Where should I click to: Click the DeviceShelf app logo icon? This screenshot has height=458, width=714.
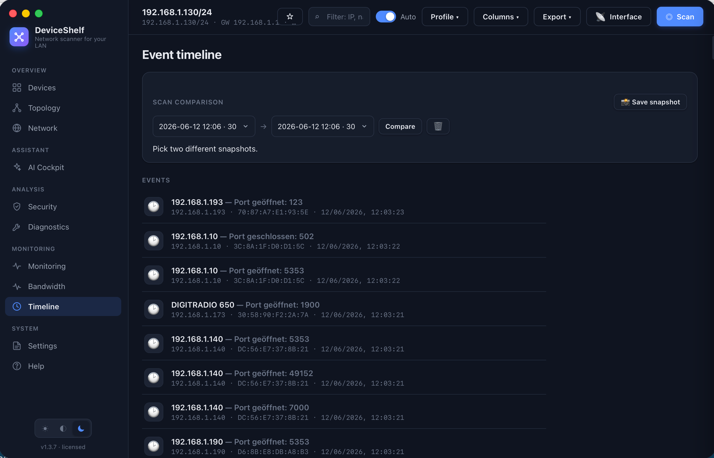19,37
